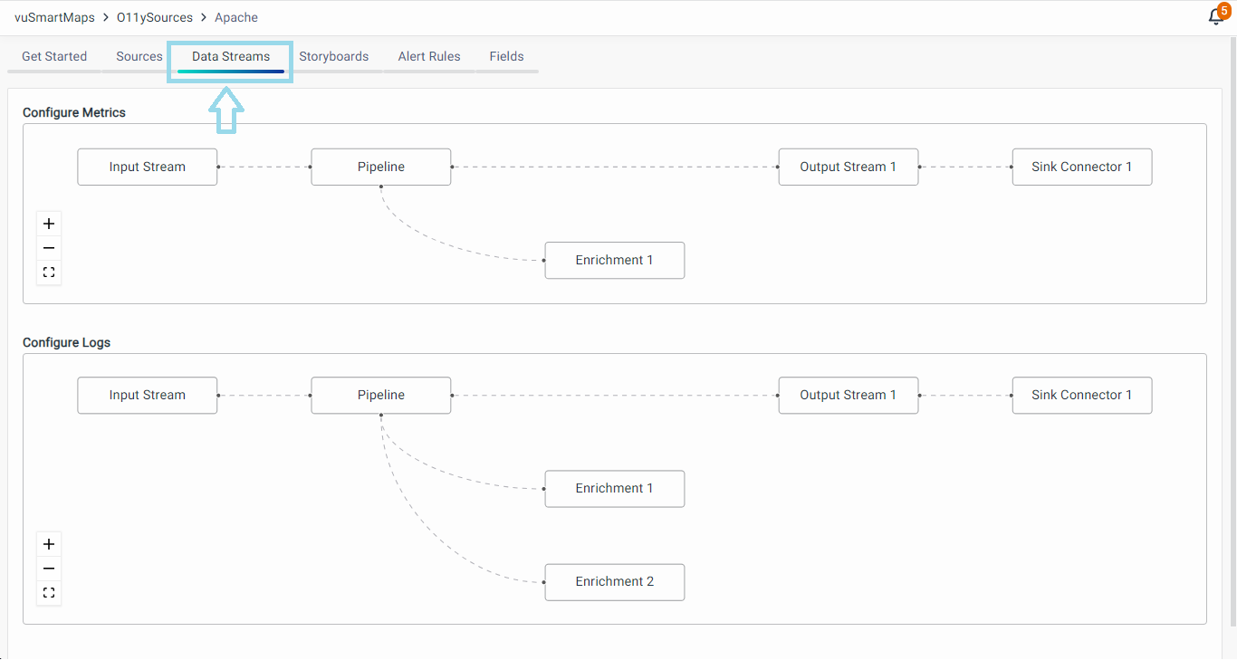Screen dimensions: 1237x660
Task: Fit Configure Metrics diagram to view
Action: pyautogui.click(x=49, y=273)
